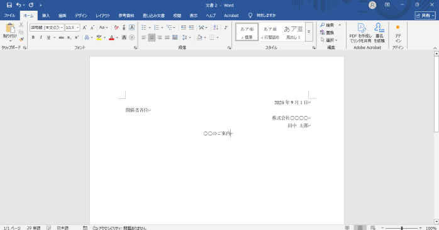
Task: Click the phonetic guide (ruby) icon
Action: click(124, 28)
